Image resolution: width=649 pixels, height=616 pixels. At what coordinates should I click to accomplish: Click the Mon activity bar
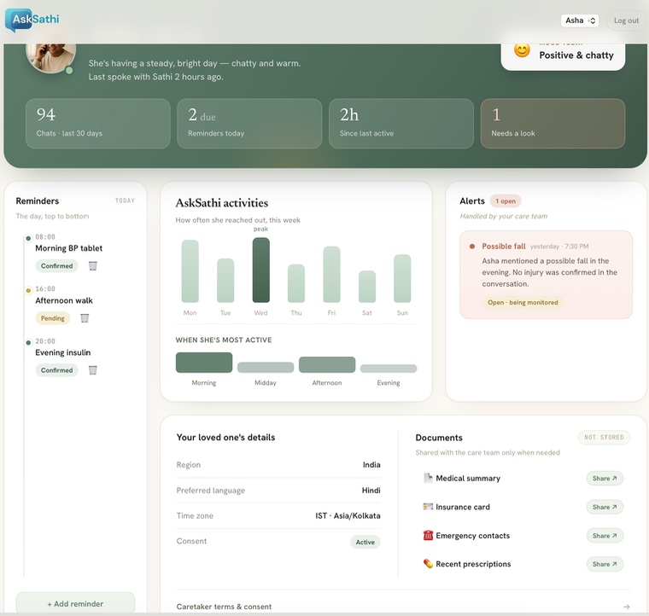(190, 271)
